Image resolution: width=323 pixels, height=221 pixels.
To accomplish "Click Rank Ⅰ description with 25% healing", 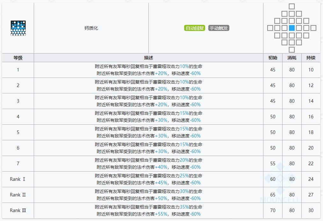I will click(148, 179).
